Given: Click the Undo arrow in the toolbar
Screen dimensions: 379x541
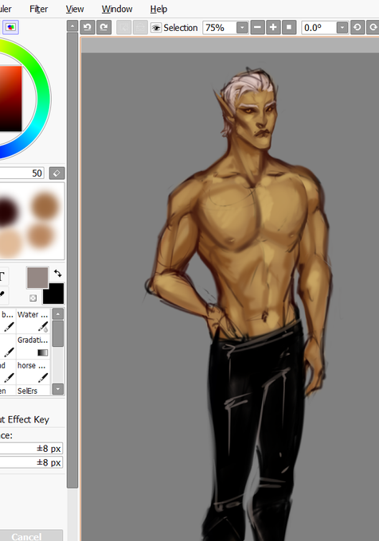Looking at the screenshot, I should (x=88, y=27).
